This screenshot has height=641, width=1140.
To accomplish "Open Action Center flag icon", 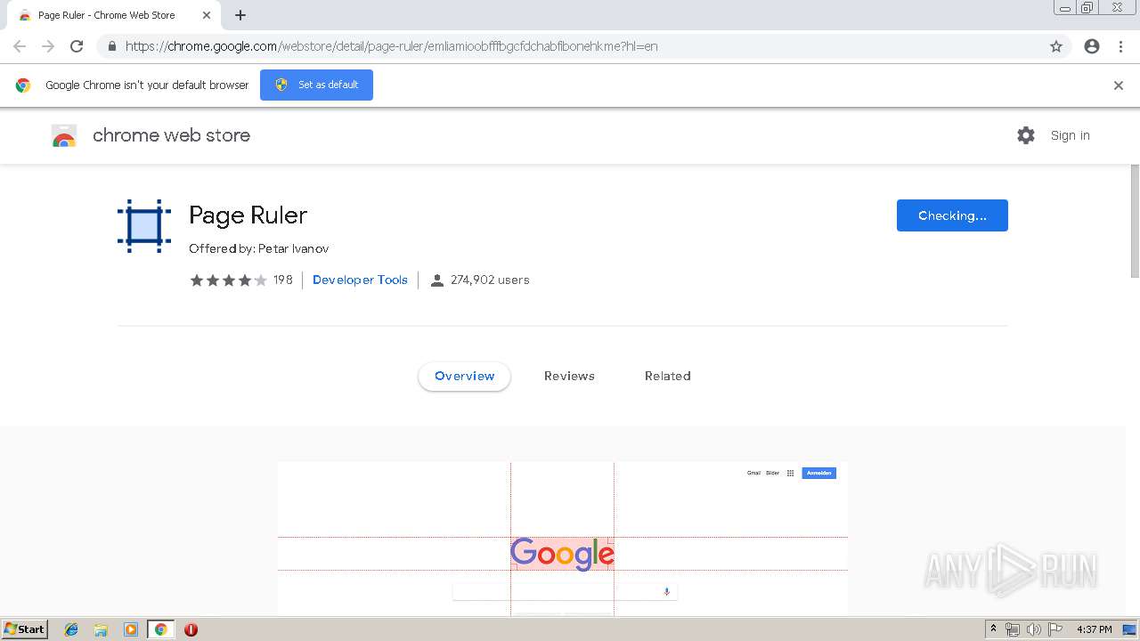I will click(1055, 629).
